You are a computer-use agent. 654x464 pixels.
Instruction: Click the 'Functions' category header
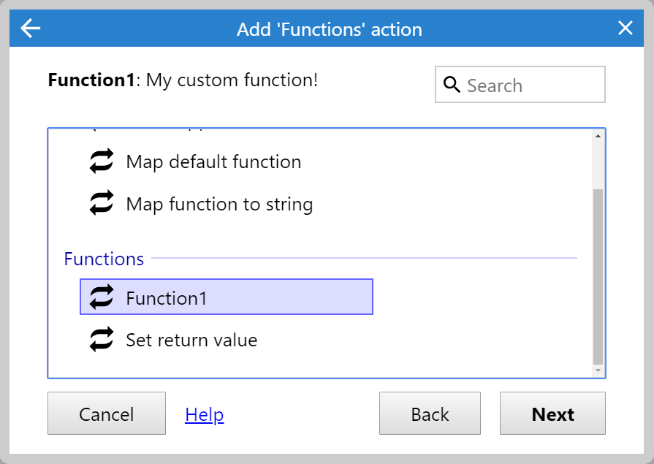pos(104,259)
